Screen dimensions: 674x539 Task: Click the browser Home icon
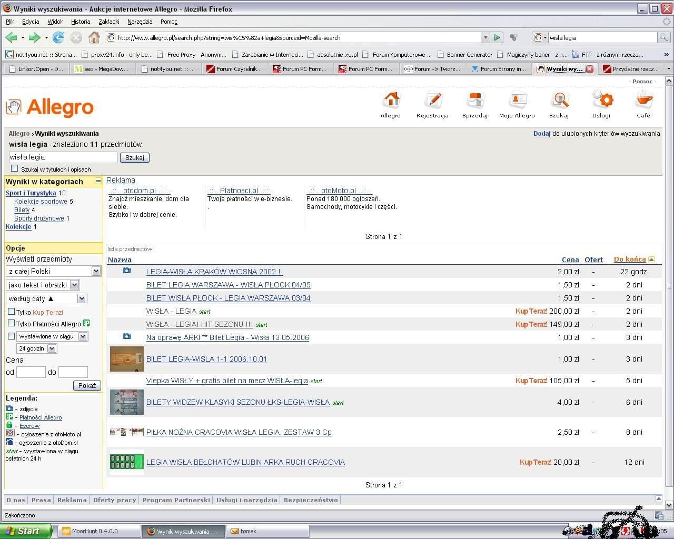(94, 37)
